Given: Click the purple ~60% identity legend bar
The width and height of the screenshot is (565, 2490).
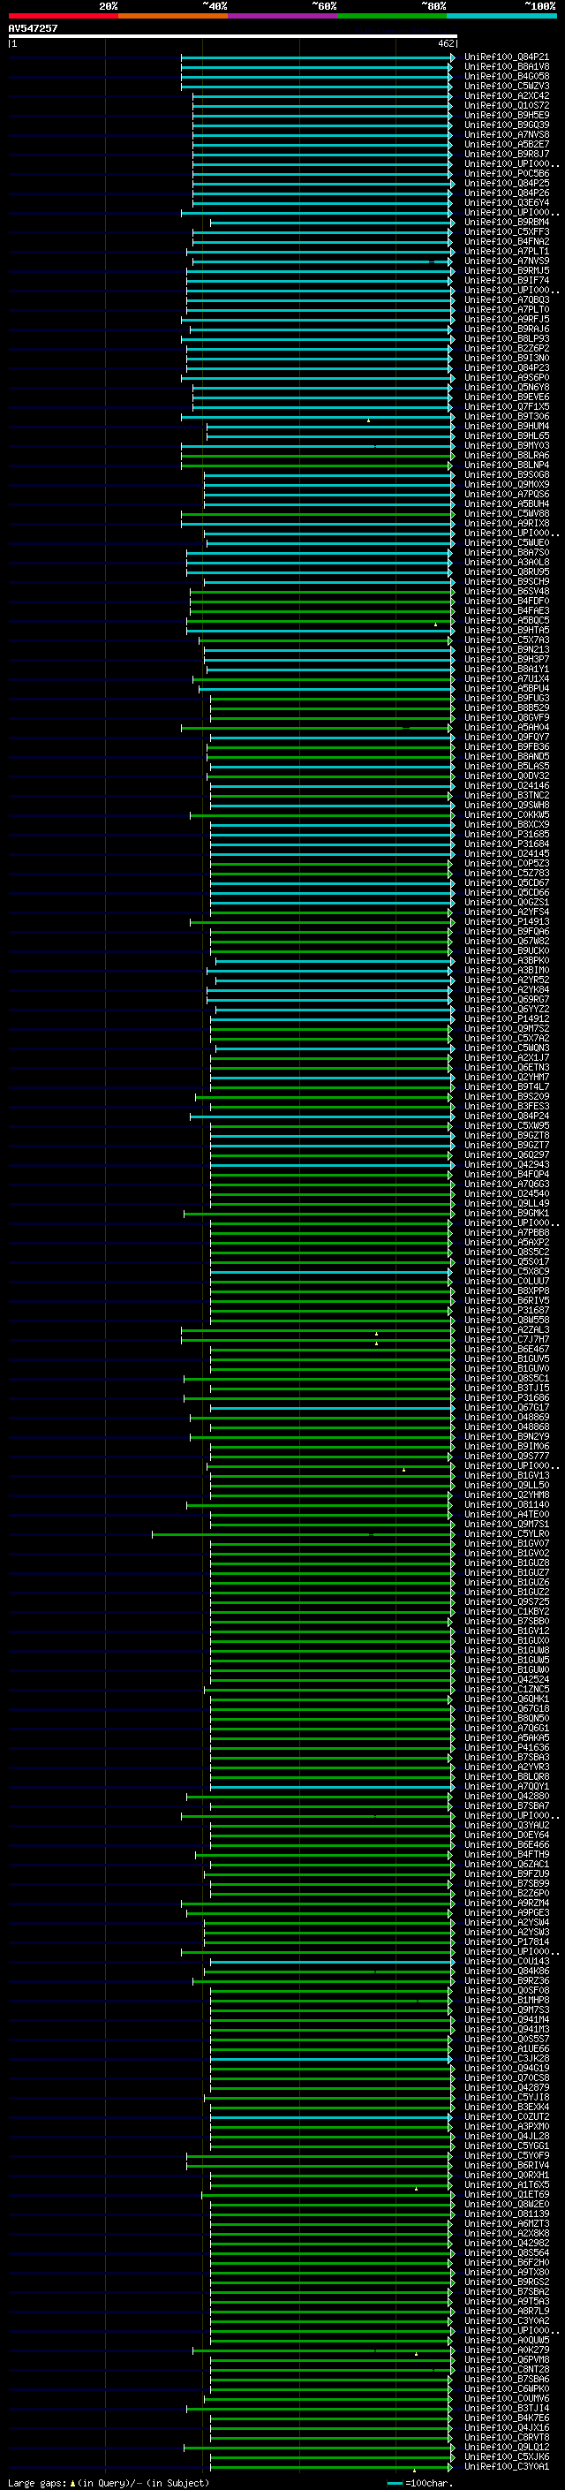Looking at the screenshot, I should pyautogui.click(x=282, y=16).
